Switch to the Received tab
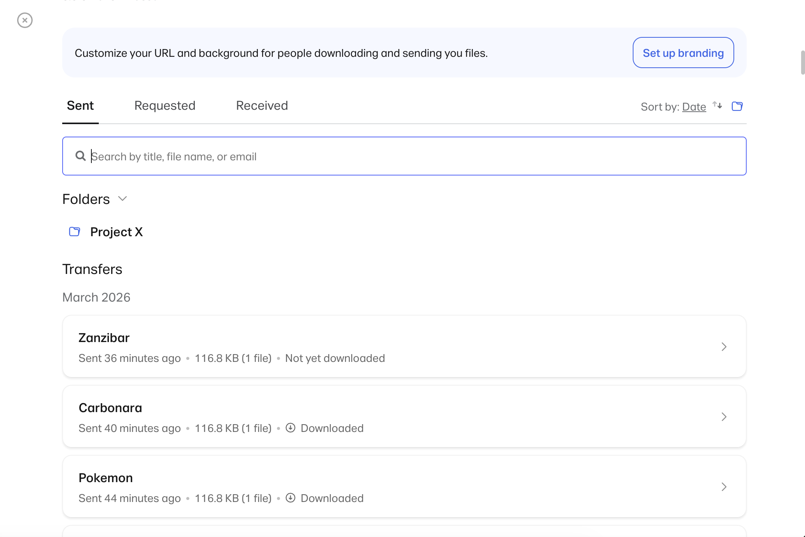 [x=262, y=105]
